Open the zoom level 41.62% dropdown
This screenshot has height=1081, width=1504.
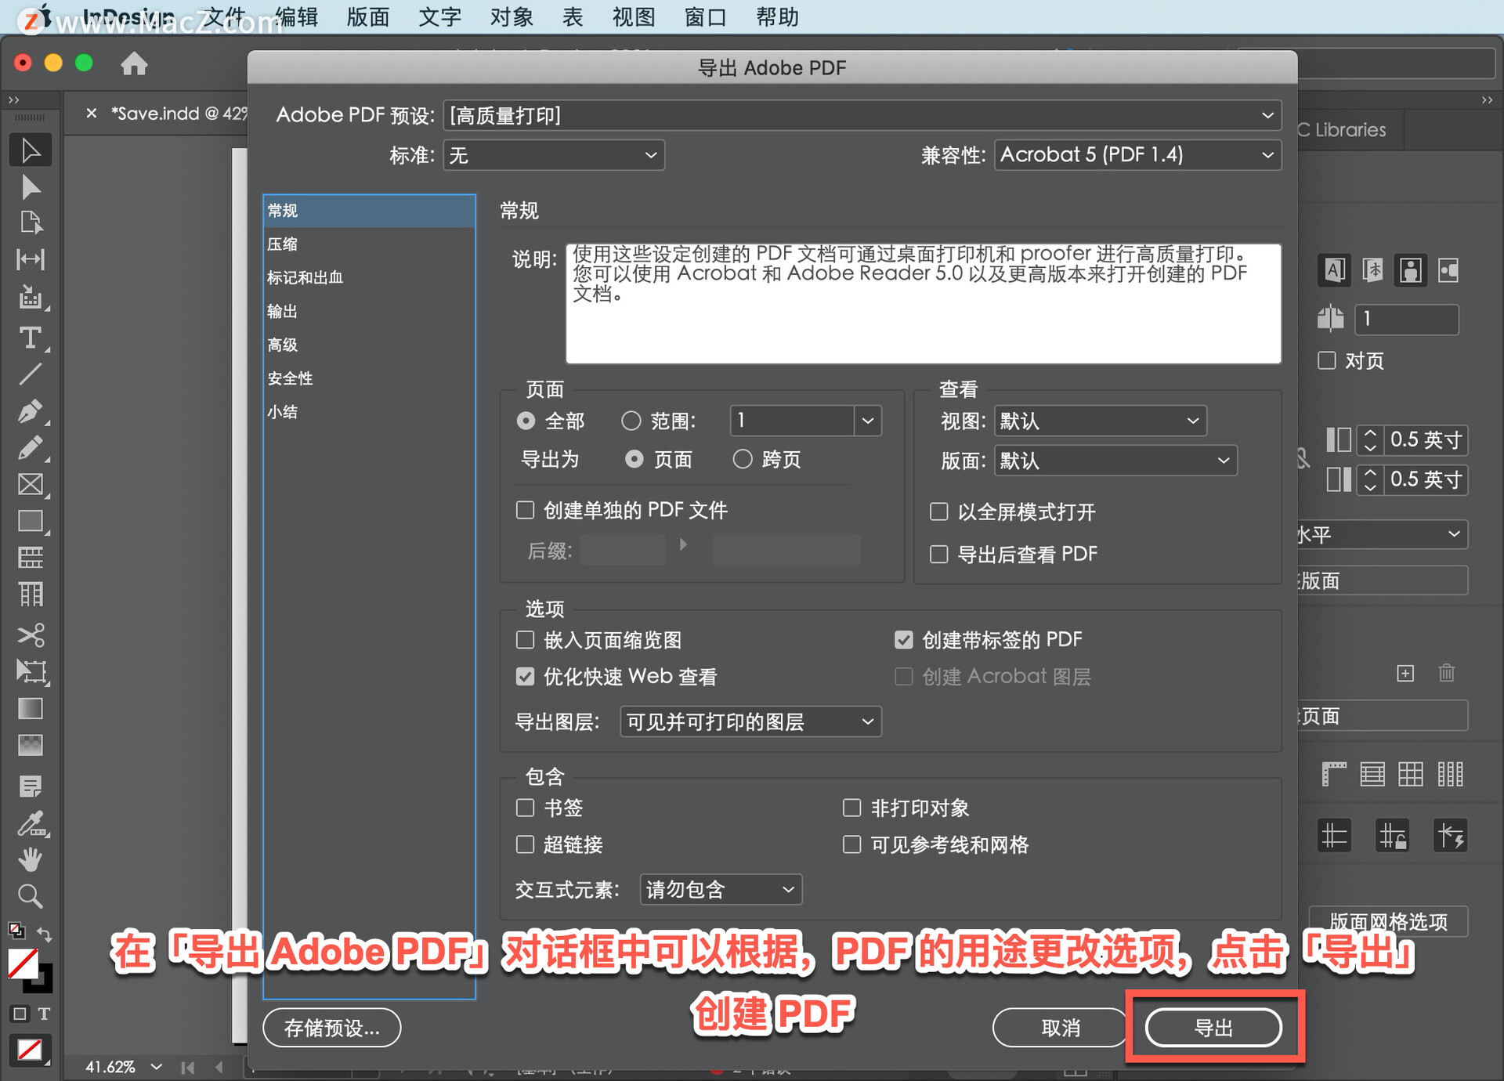157,1067
